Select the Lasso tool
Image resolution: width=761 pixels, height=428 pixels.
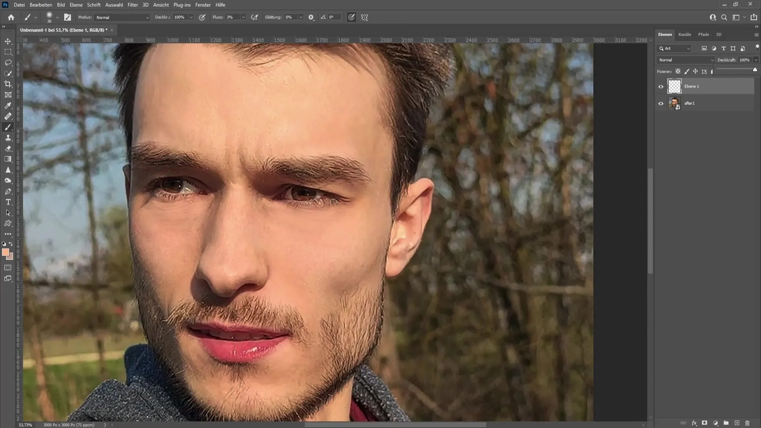point(8,62)
